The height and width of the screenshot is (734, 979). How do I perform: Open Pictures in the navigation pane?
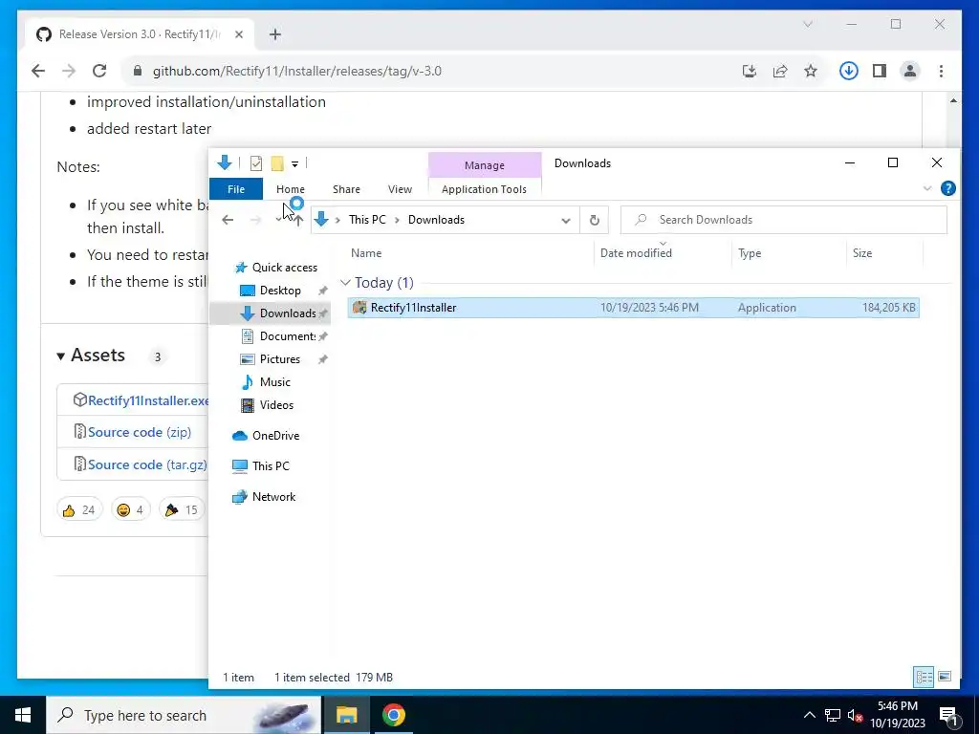[x=280, y=359]
